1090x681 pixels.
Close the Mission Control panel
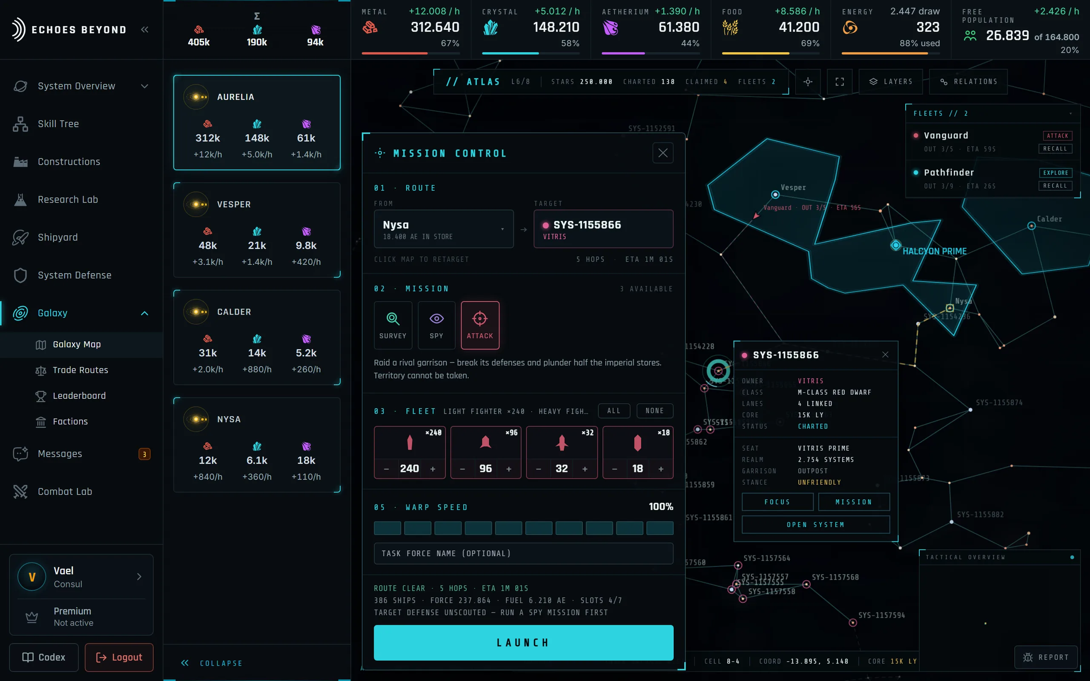click(663, 153)
